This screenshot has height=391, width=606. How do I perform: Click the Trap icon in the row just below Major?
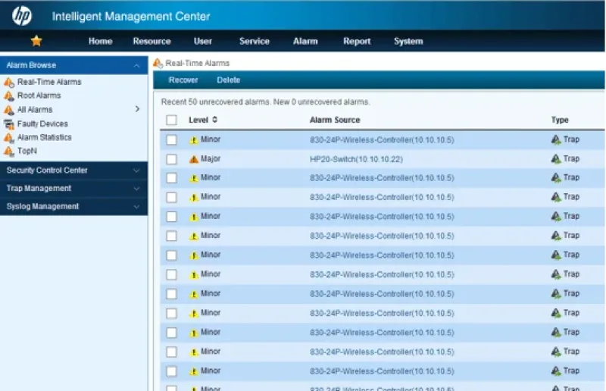[556, 178]
